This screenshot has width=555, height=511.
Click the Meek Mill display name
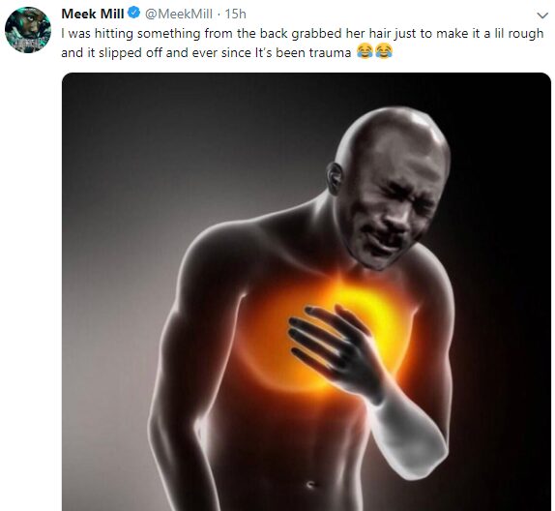coord(93,14)
